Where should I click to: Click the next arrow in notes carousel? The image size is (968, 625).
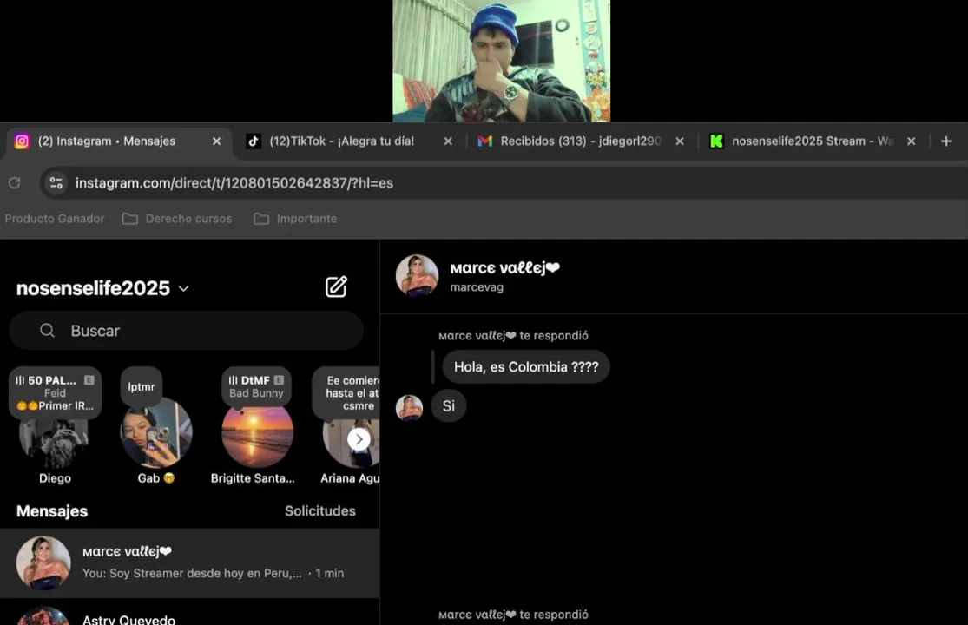click(359, 439)
